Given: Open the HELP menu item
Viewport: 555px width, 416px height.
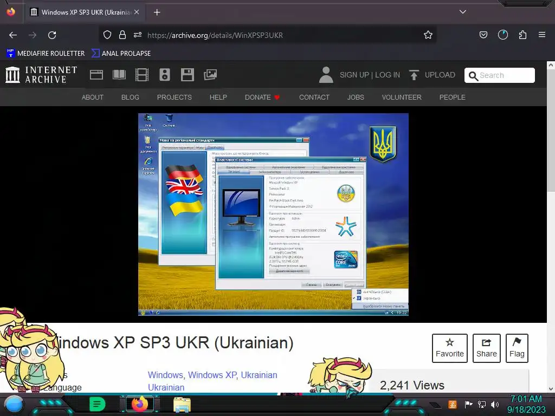Looking at the screenshot, I should click(218, 97).
